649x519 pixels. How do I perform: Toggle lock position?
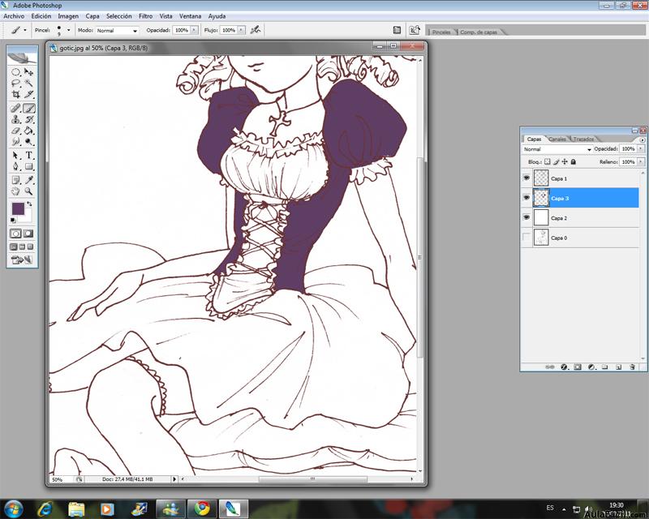[x=565, y=162]
